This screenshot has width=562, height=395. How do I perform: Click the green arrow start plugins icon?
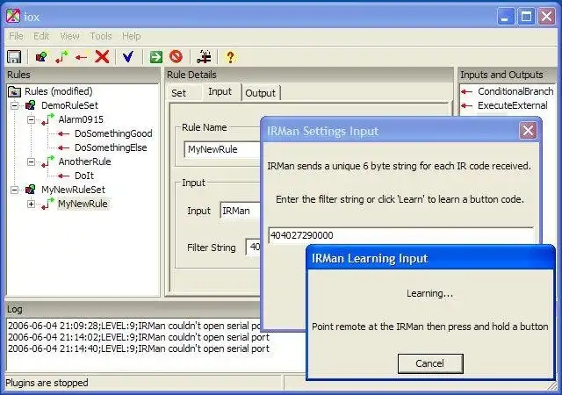tap(156, 57)
